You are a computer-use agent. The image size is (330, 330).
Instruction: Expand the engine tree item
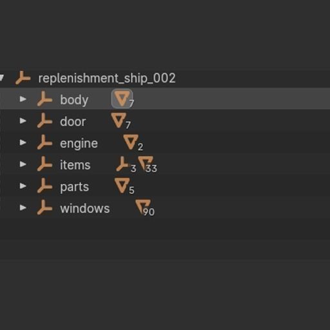(23, 142)
